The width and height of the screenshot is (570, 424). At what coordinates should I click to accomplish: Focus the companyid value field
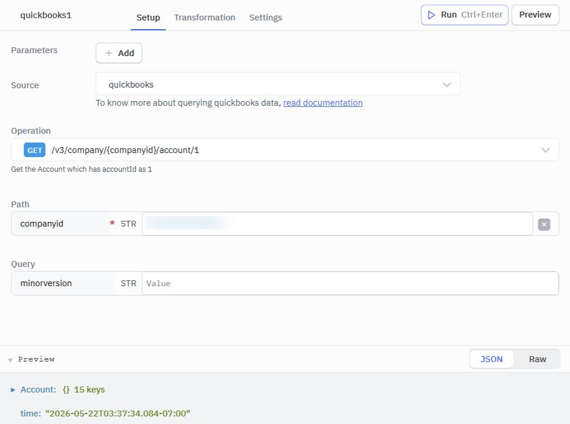338,224
